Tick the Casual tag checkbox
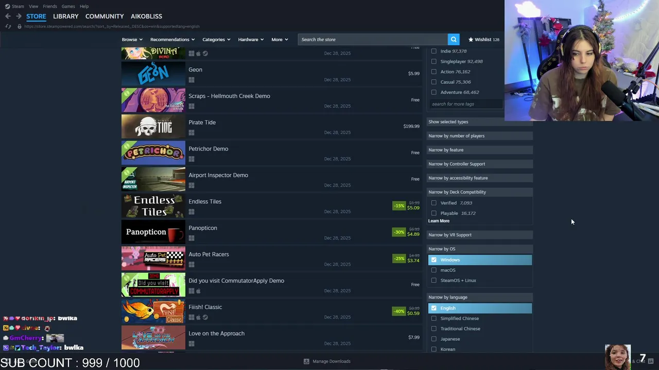The image size is (659, 370). click(433, 82)
